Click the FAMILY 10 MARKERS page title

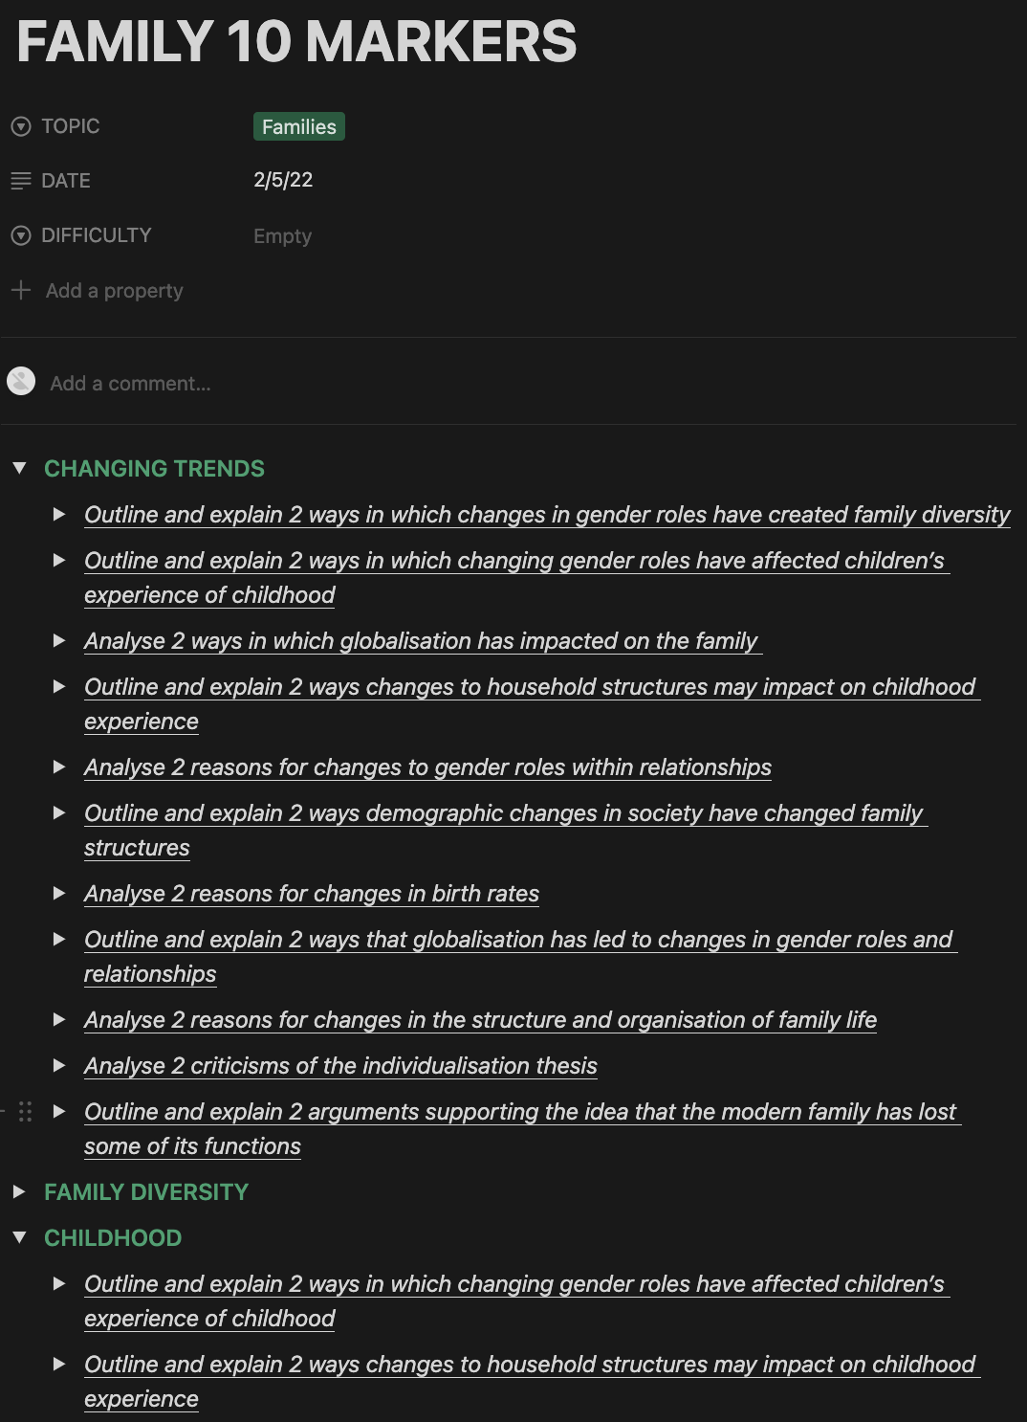click(x=296, y=41)
